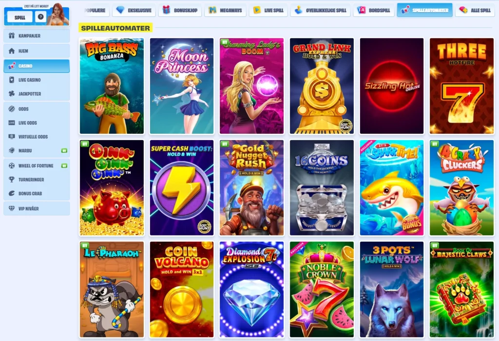The height and width of the screenshot is (341, 499).
Task: Launch Coin Volcano game tile
Action: pos(182,289)
